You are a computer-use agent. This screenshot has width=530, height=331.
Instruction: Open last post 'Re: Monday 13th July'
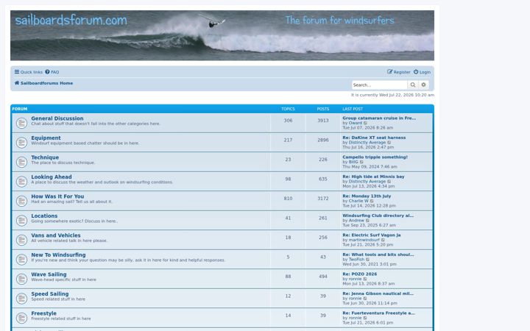click(367, 196)
